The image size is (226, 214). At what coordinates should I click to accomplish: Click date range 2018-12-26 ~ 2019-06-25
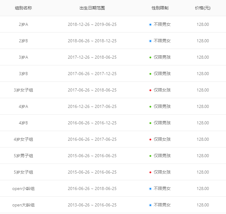(92, 24)
